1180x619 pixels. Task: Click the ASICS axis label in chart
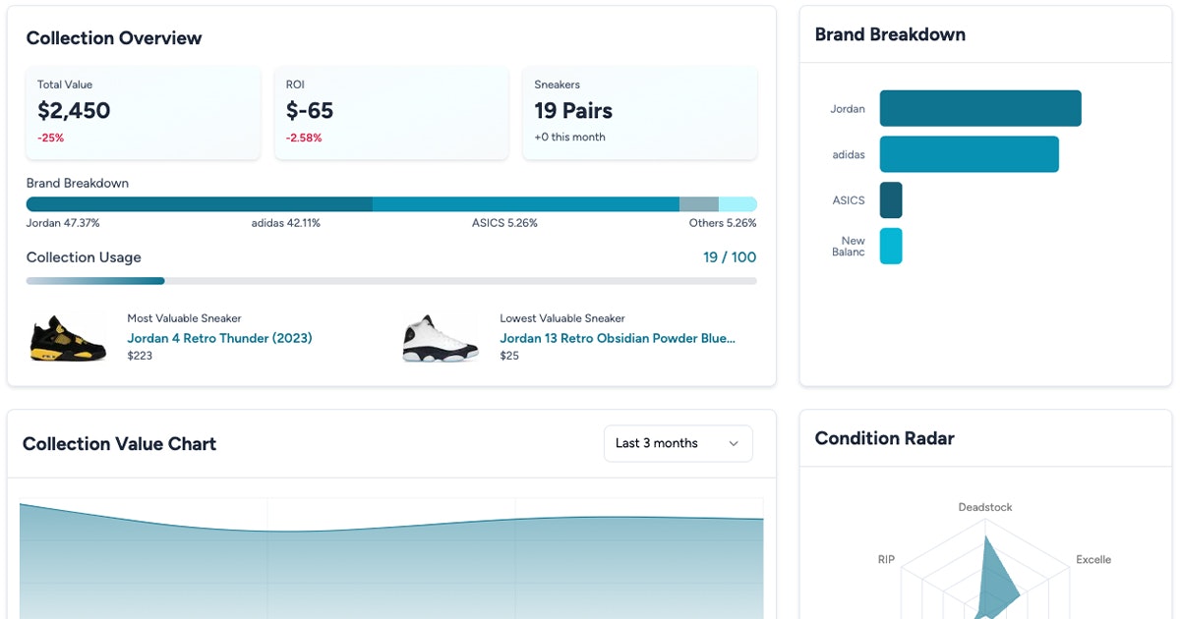(849, 200)
